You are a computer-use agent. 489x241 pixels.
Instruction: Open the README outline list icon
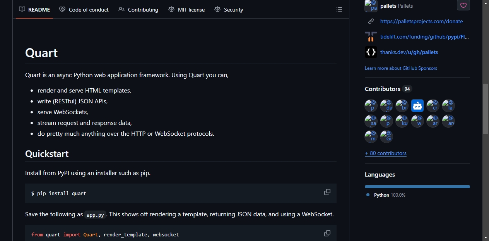pos(339,9)
